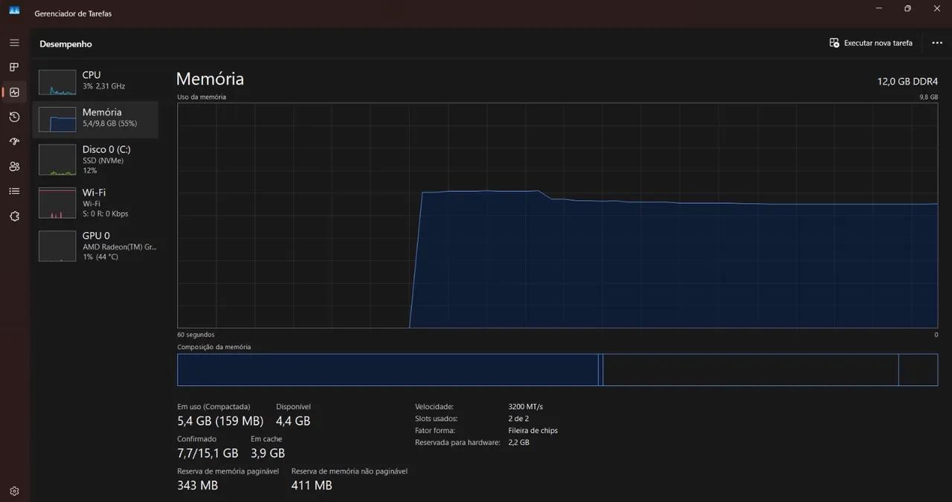
Task: Open the Users sidebar icon
Action: [x=14, y=167]
